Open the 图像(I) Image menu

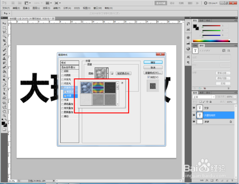26,8
